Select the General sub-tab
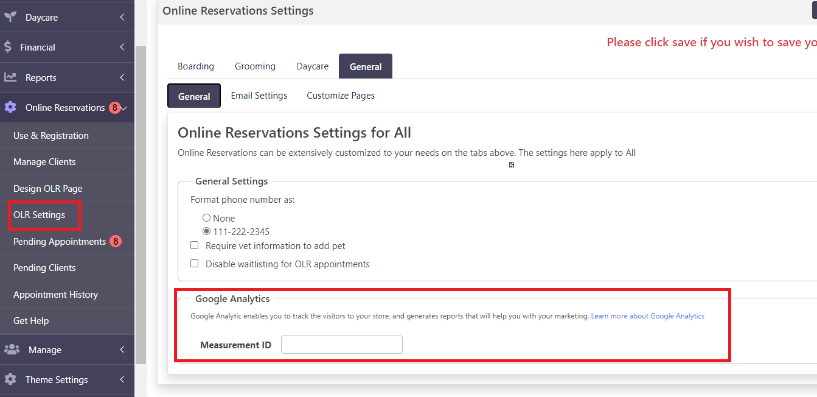 point(194,96)
